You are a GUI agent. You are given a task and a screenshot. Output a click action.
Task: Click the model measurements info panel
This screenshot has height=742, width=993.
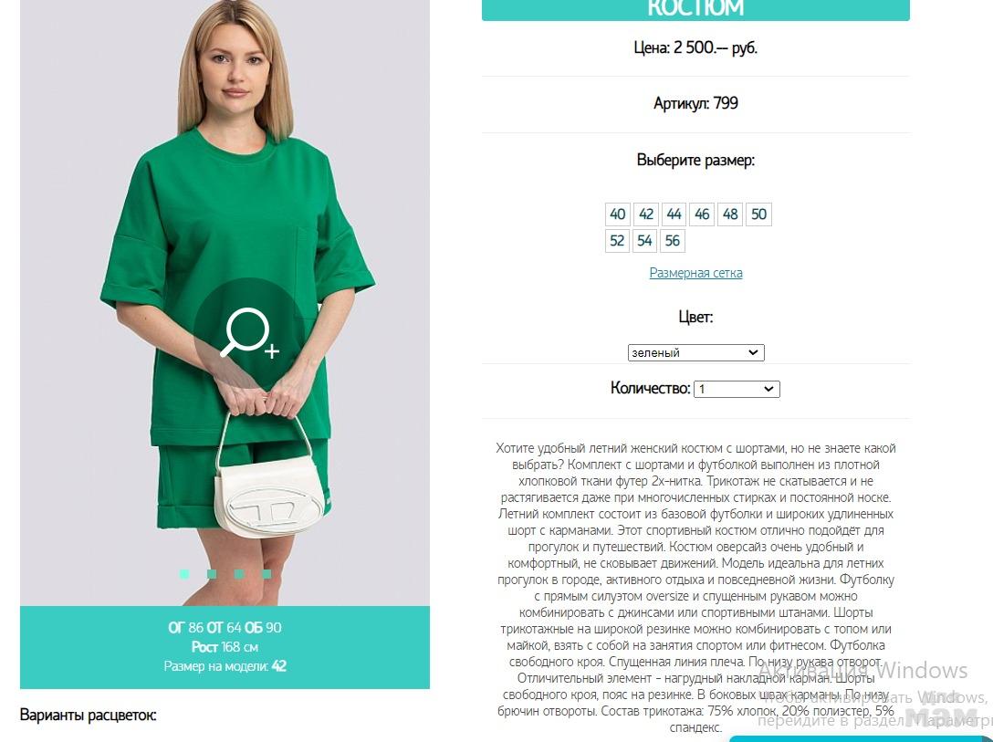(225, 647)
